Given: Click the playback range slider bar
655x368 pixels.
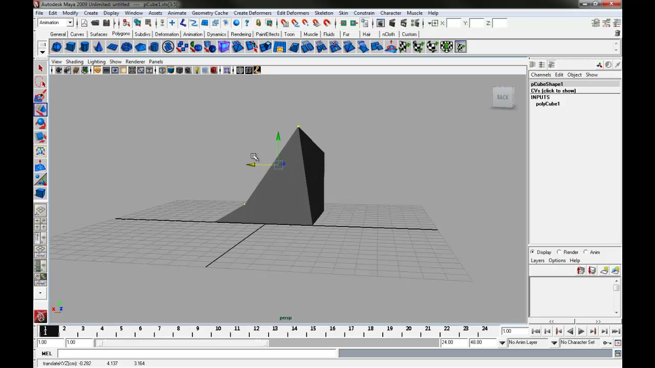Looking at the screenshot, I should coord(183,342).
